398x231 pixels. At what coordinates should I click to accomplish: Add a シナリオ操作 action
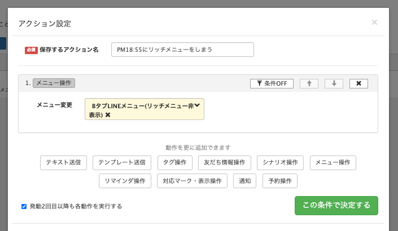(280, 162)
